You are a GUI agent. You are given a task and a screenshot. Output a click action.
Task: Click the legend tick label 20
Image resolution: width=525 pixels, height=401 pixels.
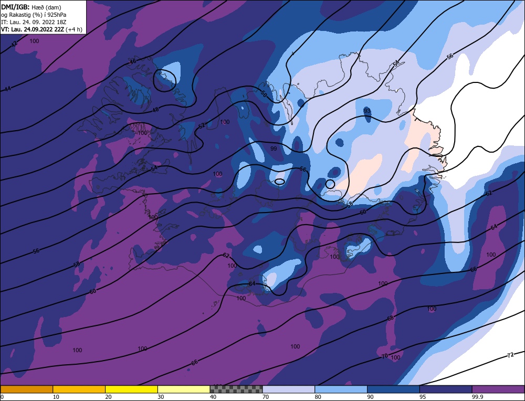point(108,397)
